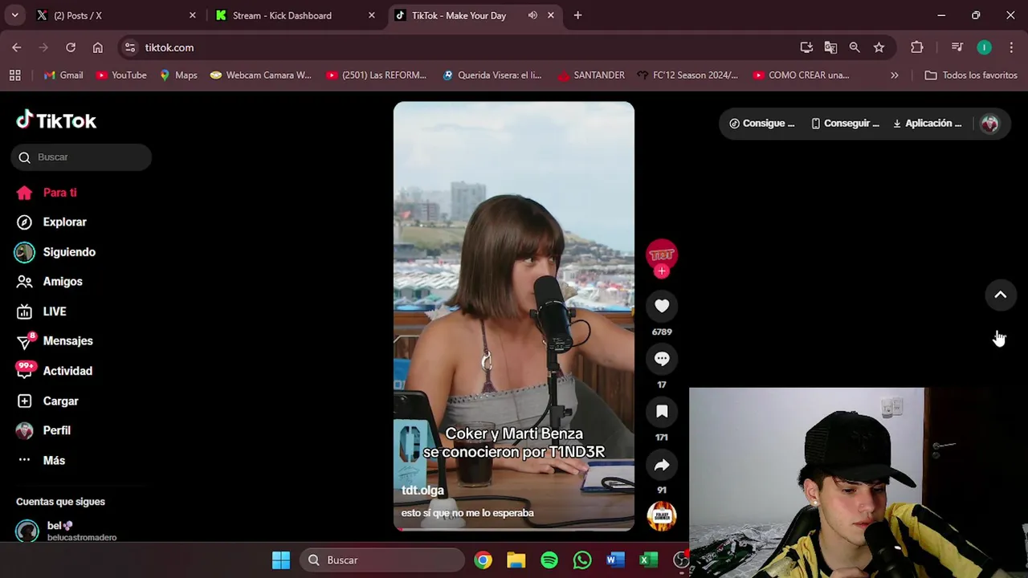The width and height of the screenshot is (1028, 578).
Task: Open the tdt.olga username on video
Action: tap(422, 490)
